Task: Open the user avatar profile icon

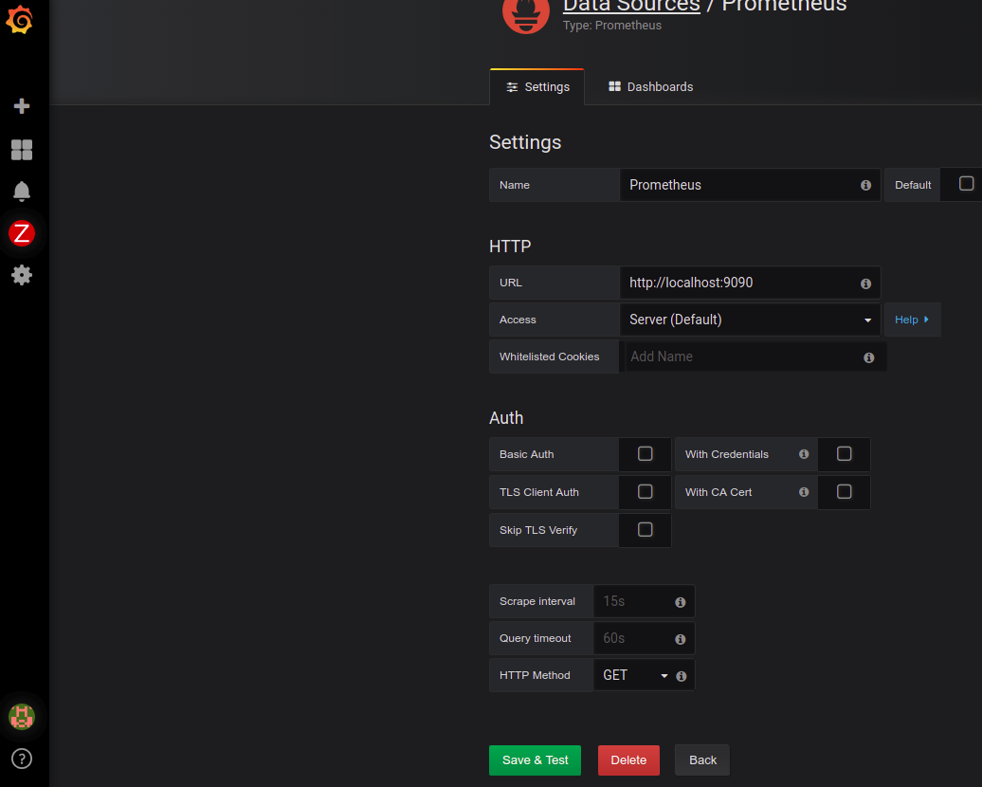Action: 22,716
